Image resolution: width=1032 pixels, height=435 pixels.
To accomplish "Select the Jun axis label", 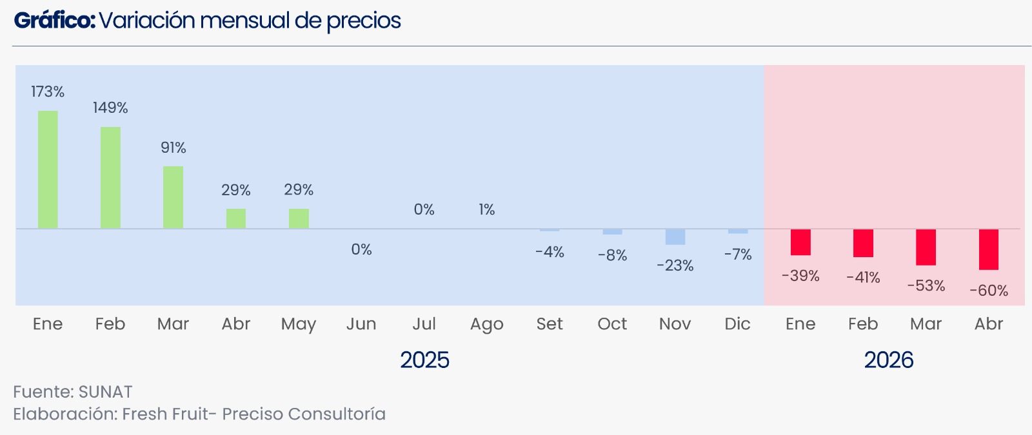I will pos(361,324).
